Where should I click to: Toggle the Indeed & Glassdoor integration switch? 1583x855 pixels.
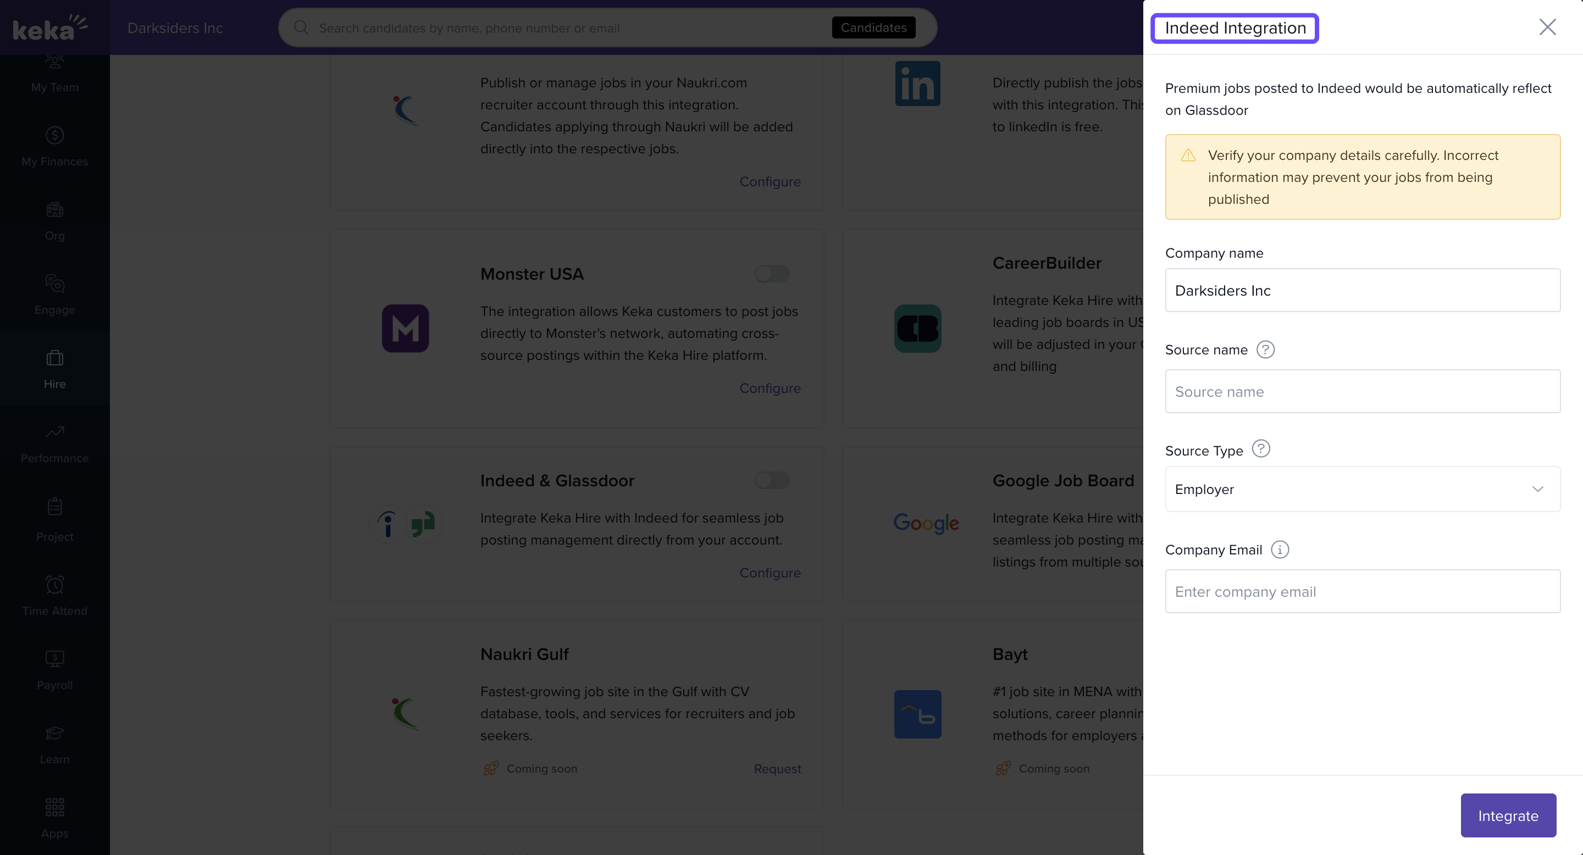click(x=772, y=480)
